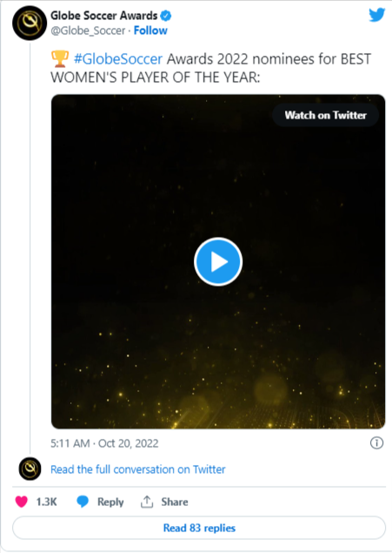Click the Globe Soccer Awards display name
This screenshot has height=553, width=392.
tap(103, 16)
